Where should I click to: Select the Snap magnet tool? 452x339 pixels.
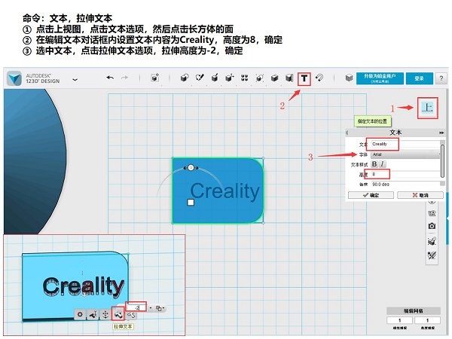coord(319,78)
